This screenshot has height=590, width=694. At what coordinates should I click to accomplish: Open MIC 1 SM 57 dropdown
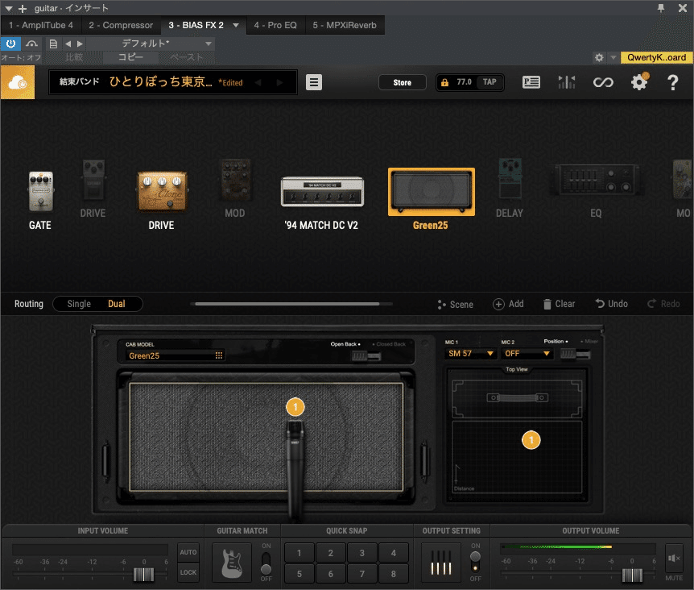(470, 354)
